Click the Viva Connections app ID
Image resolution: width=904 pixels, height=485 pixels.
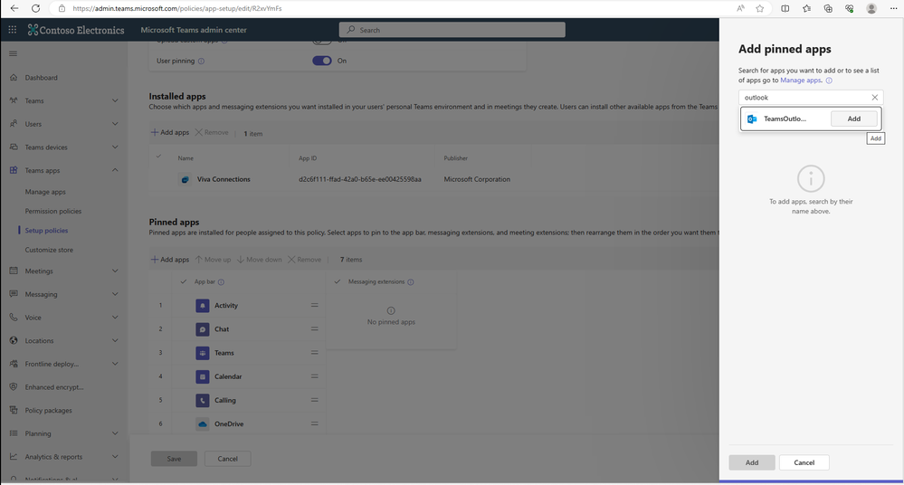pos(360,179)
